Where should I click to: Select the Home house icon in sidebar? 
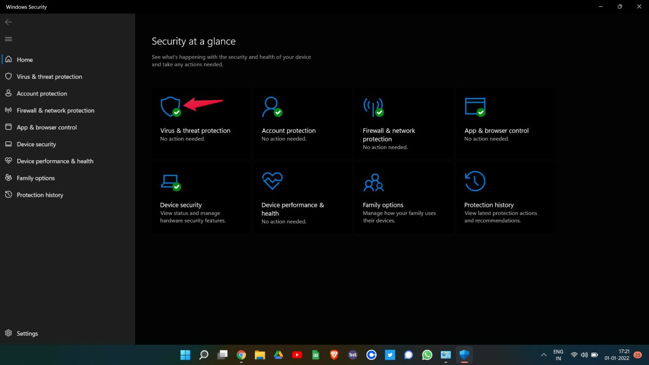tap(9, 59)
